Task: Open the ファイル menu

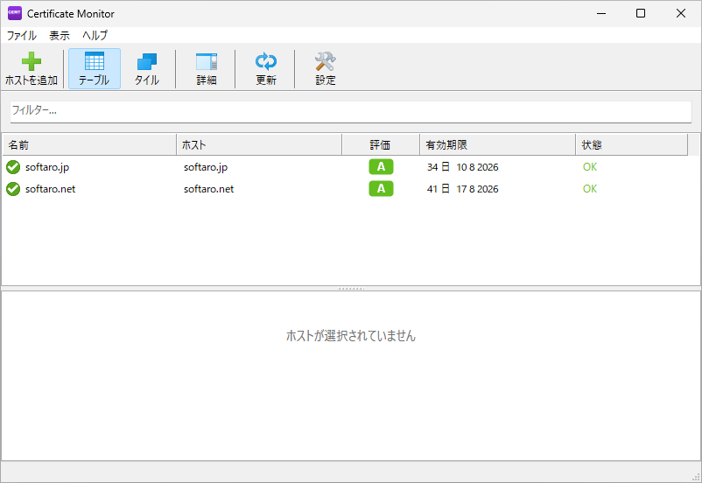Action: click(x=22, y=35)
